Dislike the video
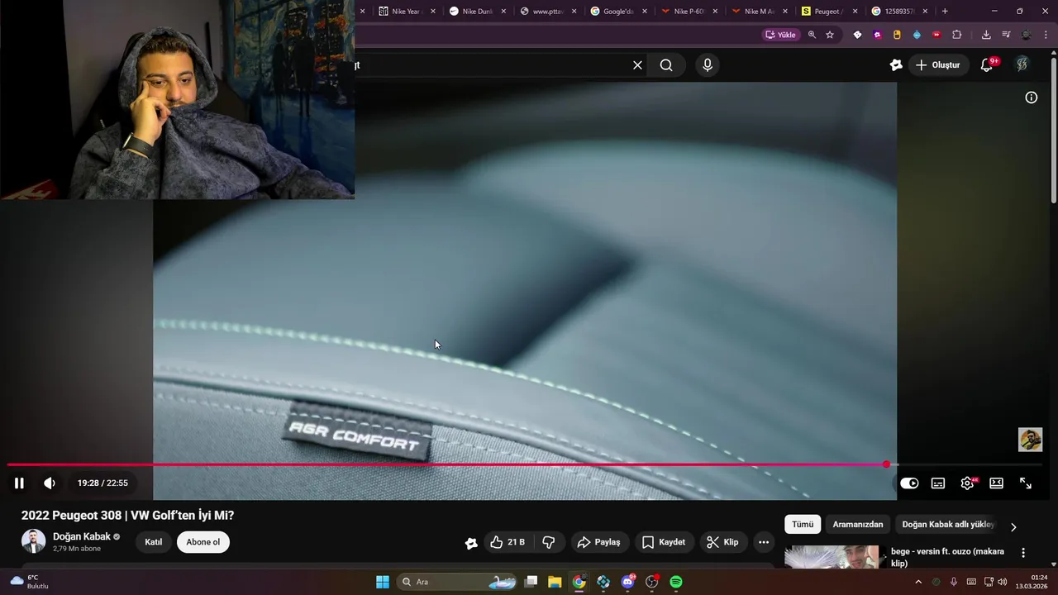The image size is (1058, 595). point(549,542)
